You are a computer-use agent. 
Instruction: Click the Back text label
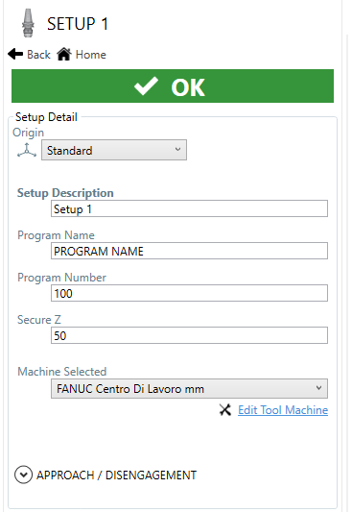click(38, 55)
